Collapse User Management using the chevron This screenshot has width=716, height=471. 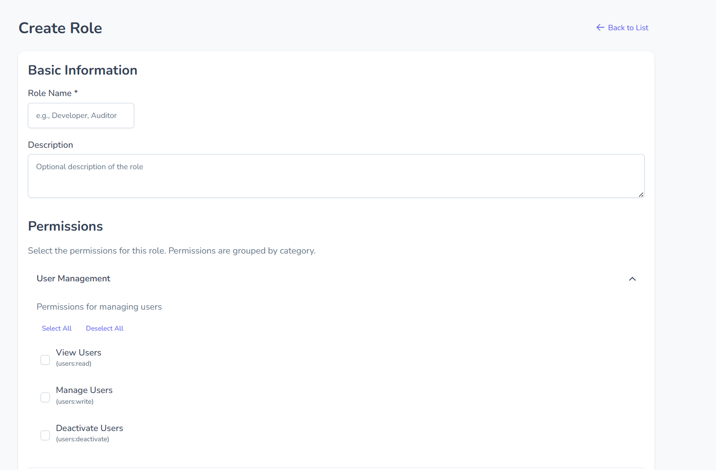[x=632, y=279]
